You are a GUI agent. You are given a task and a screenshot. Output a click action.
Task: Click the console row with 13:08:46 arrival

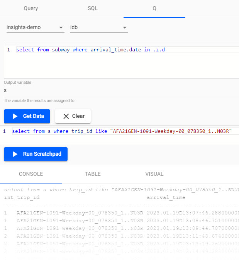(122, 221)
